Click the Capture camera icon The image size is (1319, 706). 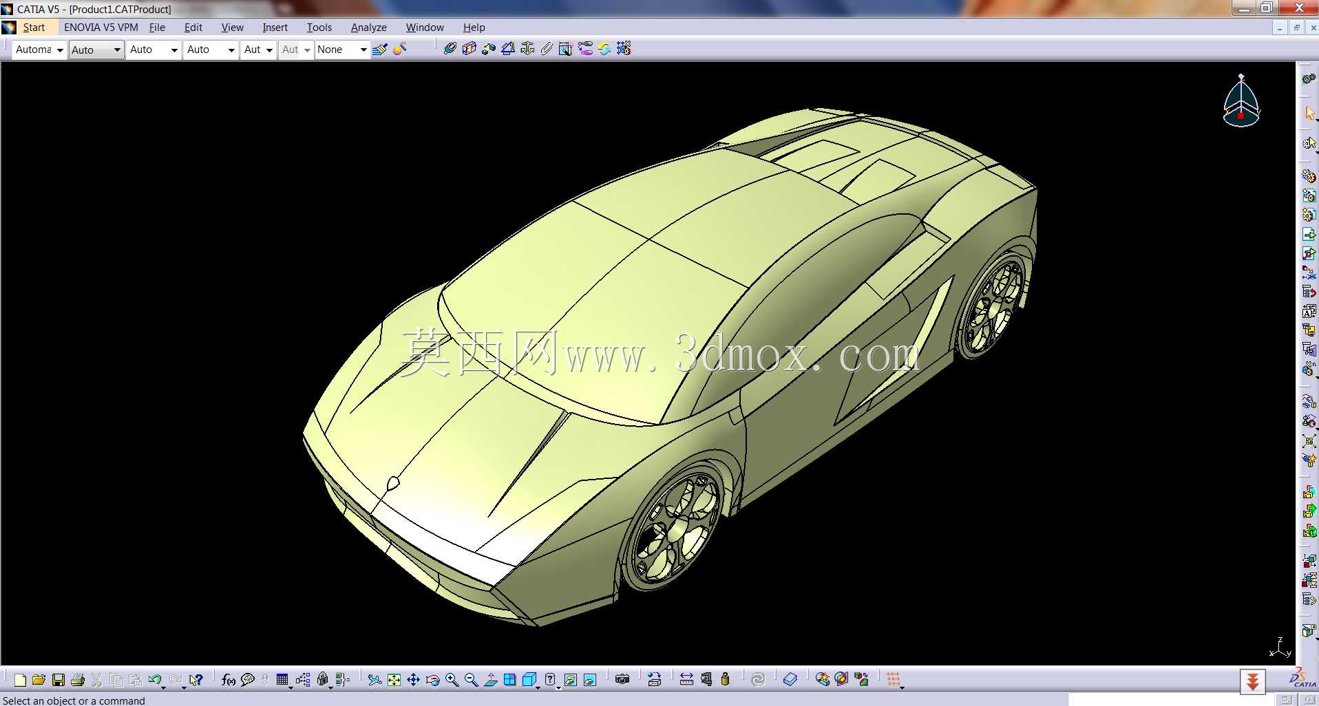pos(622,680)
